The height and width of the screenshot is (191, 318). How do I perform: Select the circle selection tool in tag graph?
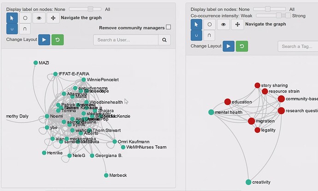coord(210,24)
